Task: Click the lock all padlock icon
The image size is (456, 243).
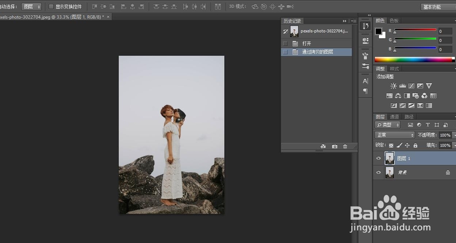Action: pyautogui.click(x=415, y=146)
